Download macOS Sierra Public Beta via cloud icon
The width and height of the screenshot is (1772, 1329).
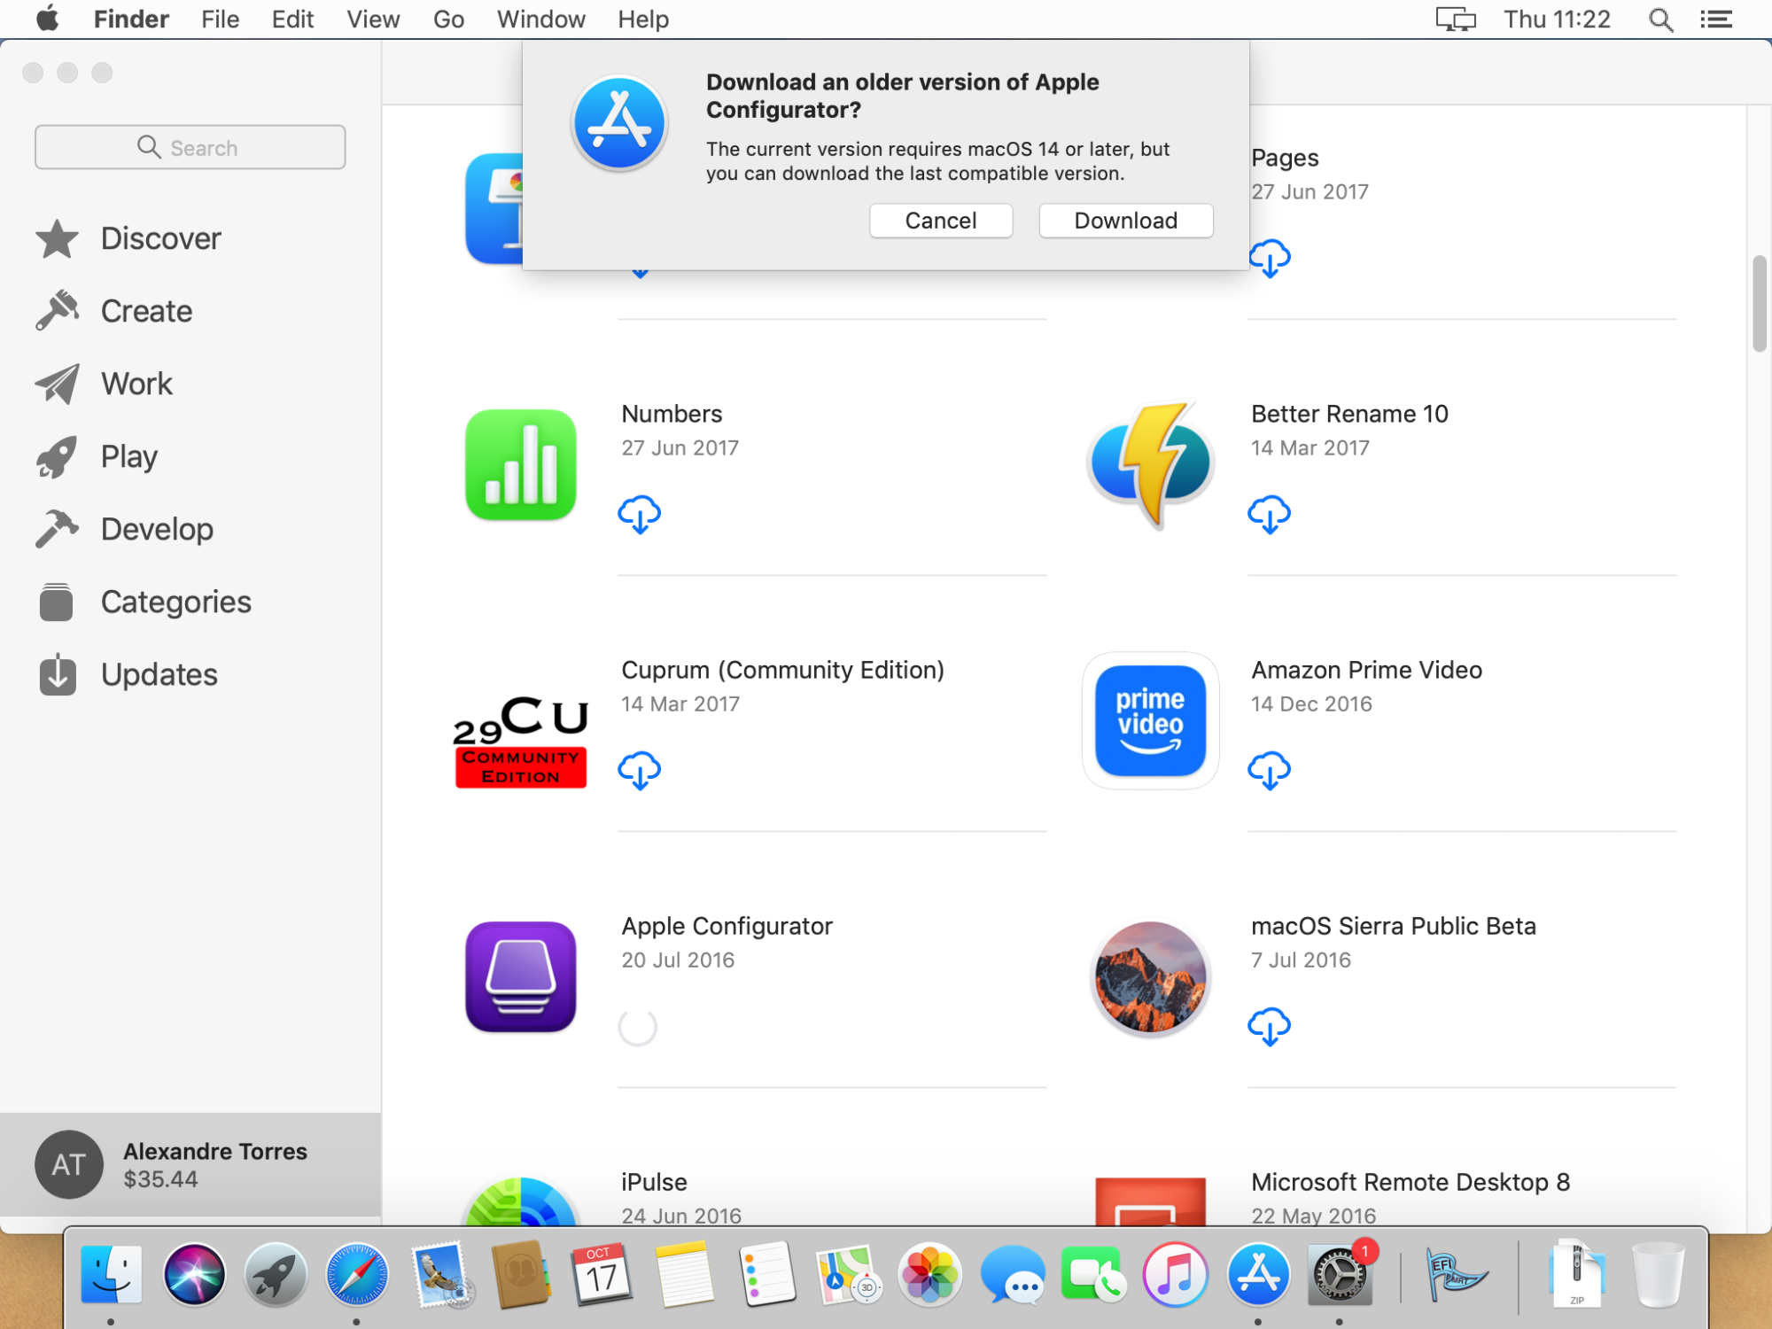tap(1269, 1026)
